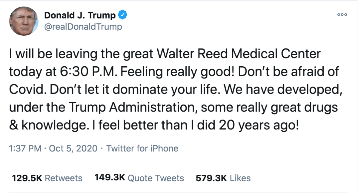Click the word Covid in the tweet

[x=26, y=89]
